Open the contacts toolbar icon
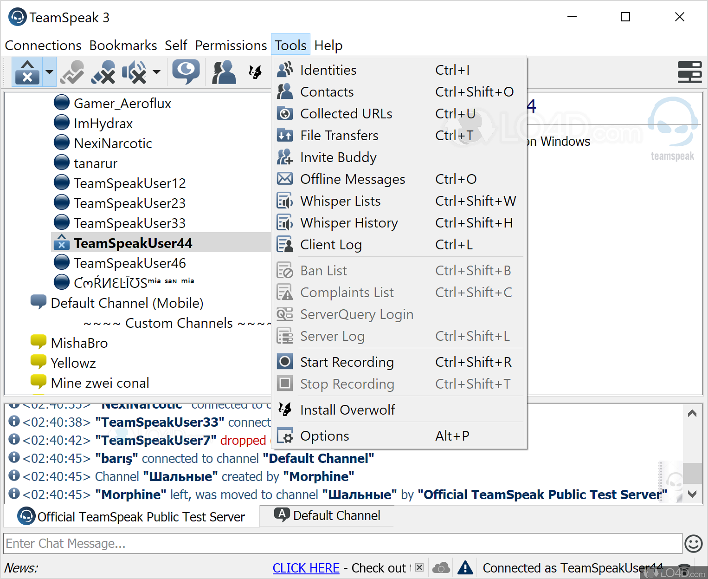This screenshot has height=579, width=708. (x=224, y=72)
